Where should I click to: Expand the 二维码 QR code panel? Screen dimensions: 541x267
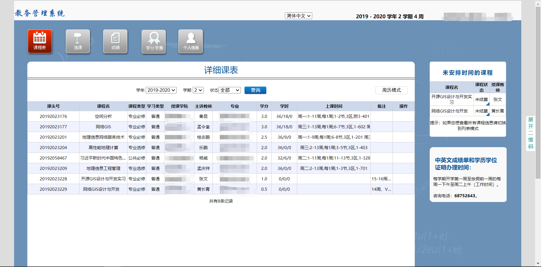pyautogui.click(x=530, y=132)
